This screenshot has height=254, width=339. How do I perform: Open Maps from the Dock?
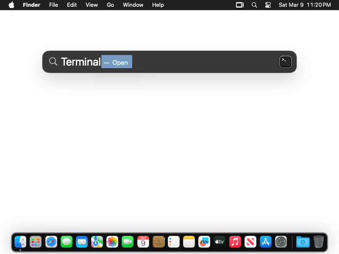(x=97, y=242)
